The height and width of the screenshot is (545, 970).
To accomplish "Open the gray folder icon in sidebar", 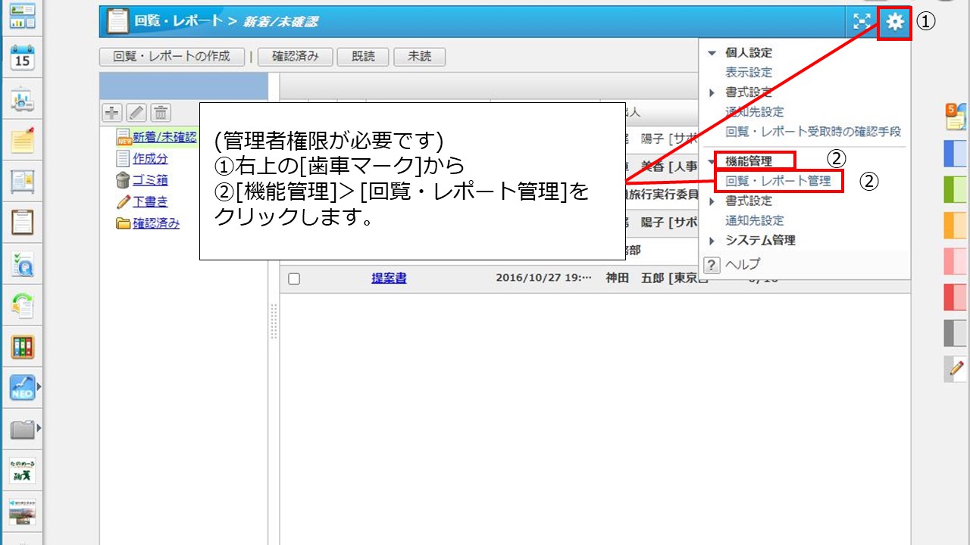I will coord(23,429).
